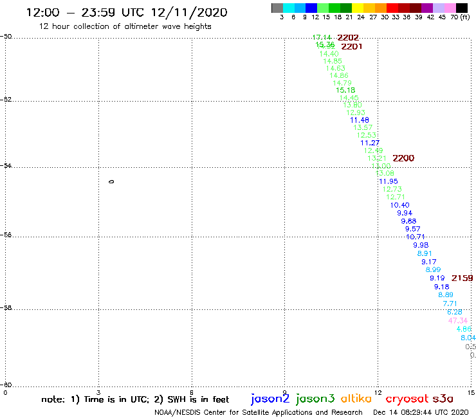Click the 9.94 wave height value

click(x=405, y=213)
